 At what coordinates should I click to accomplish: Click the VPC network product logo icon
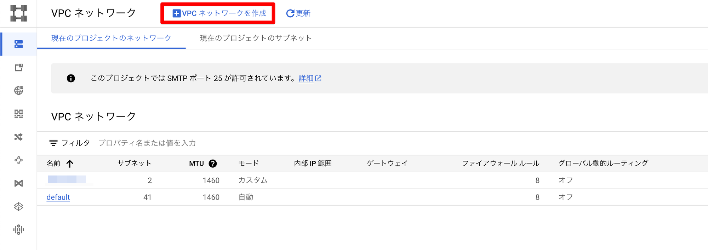[18, 13]
